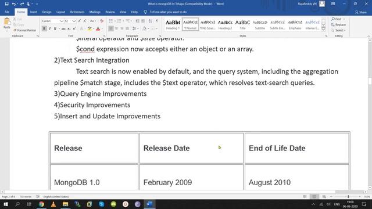Switch to Read Mode view

pos(305,197)
